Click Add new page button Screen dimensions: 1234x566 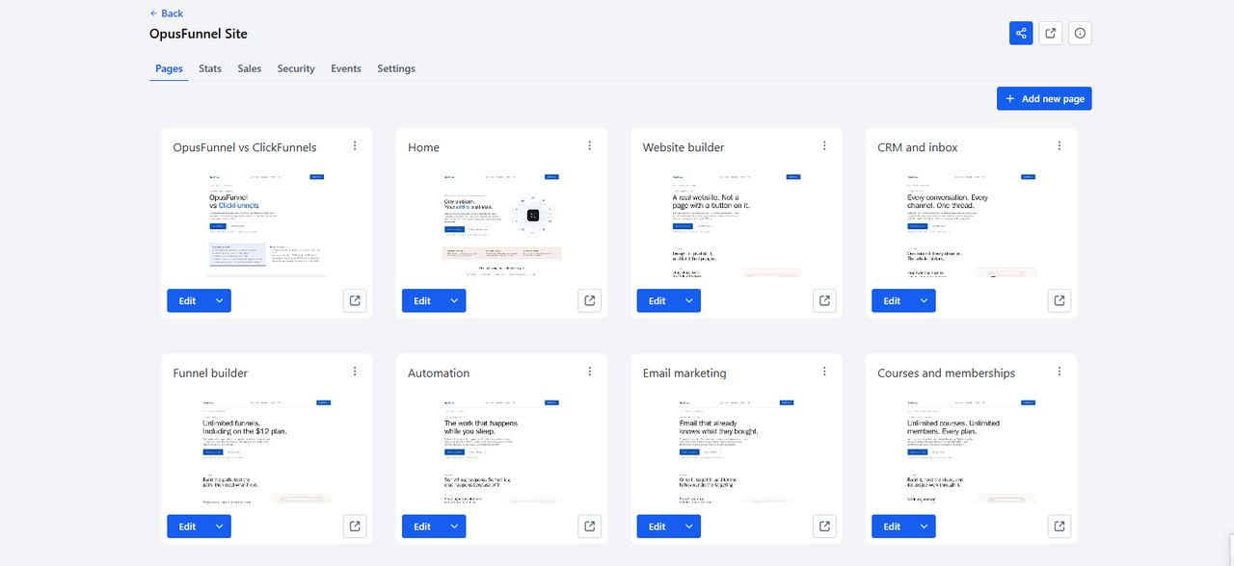[1044, 98]
